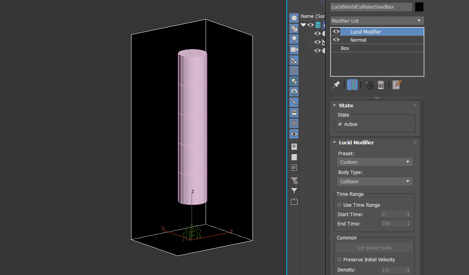469x275 pixels.
Task: Toggle Display Frozen Objects snowflake icon
Action: (294, 123)
